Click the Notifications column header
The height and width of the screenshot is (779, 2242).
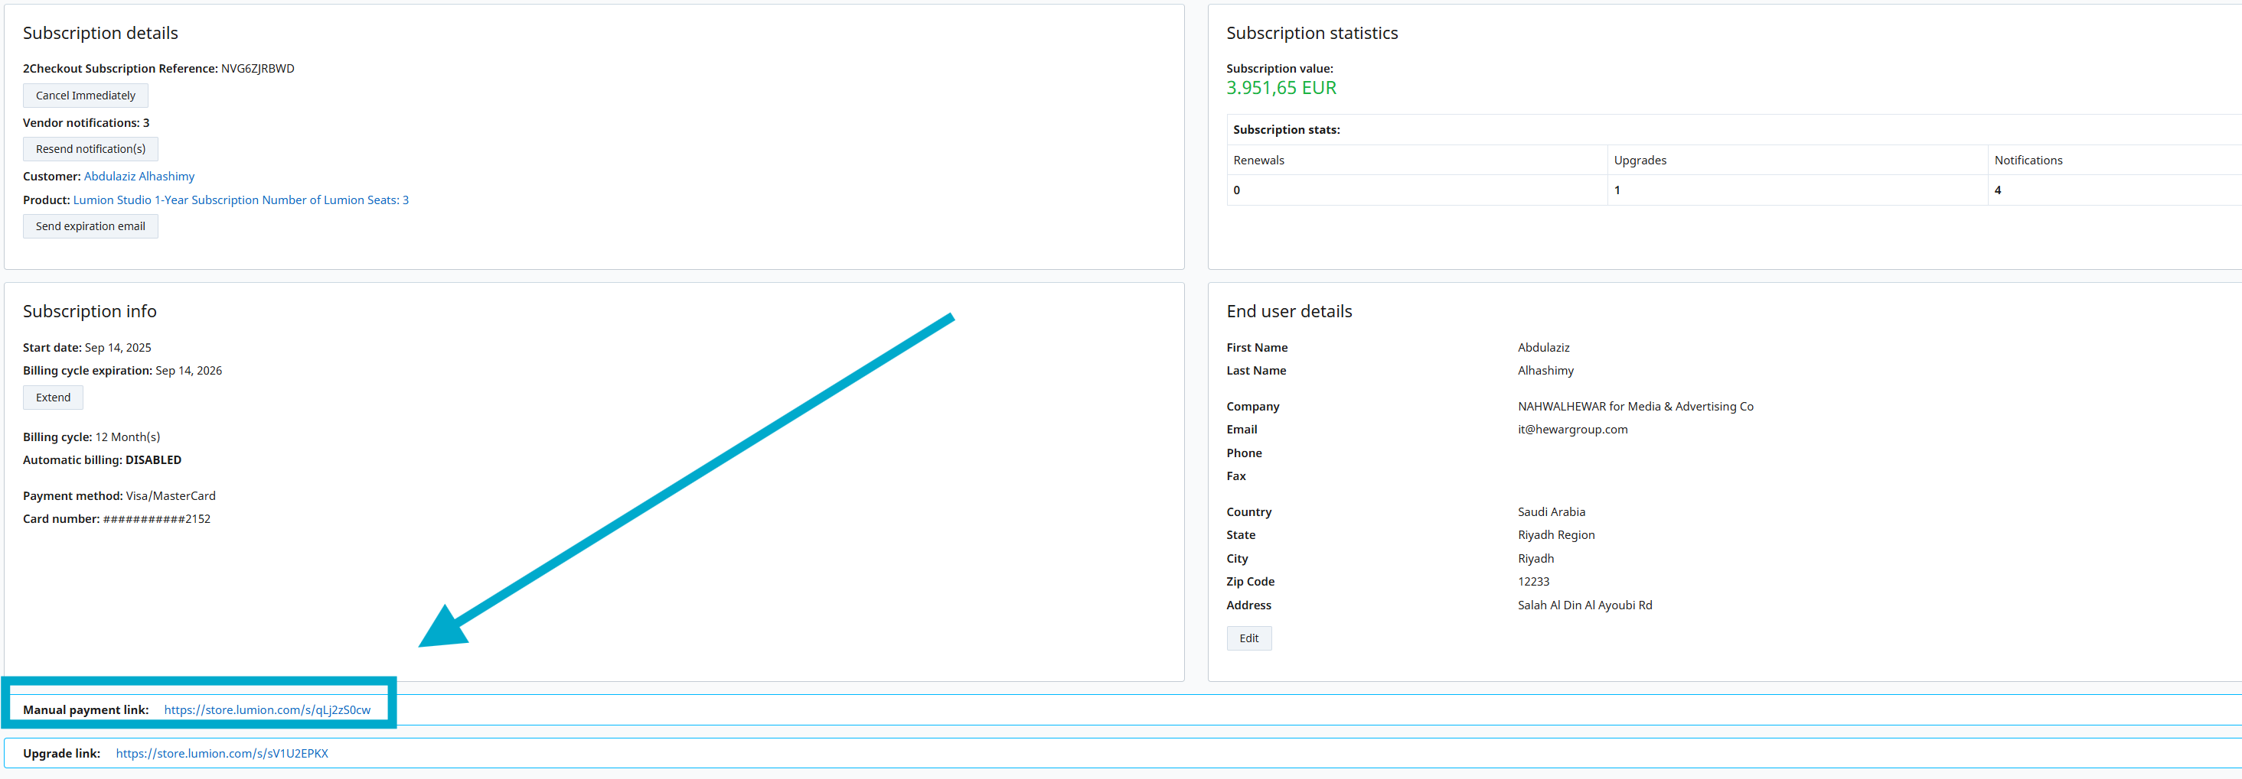click(2028, 160)
